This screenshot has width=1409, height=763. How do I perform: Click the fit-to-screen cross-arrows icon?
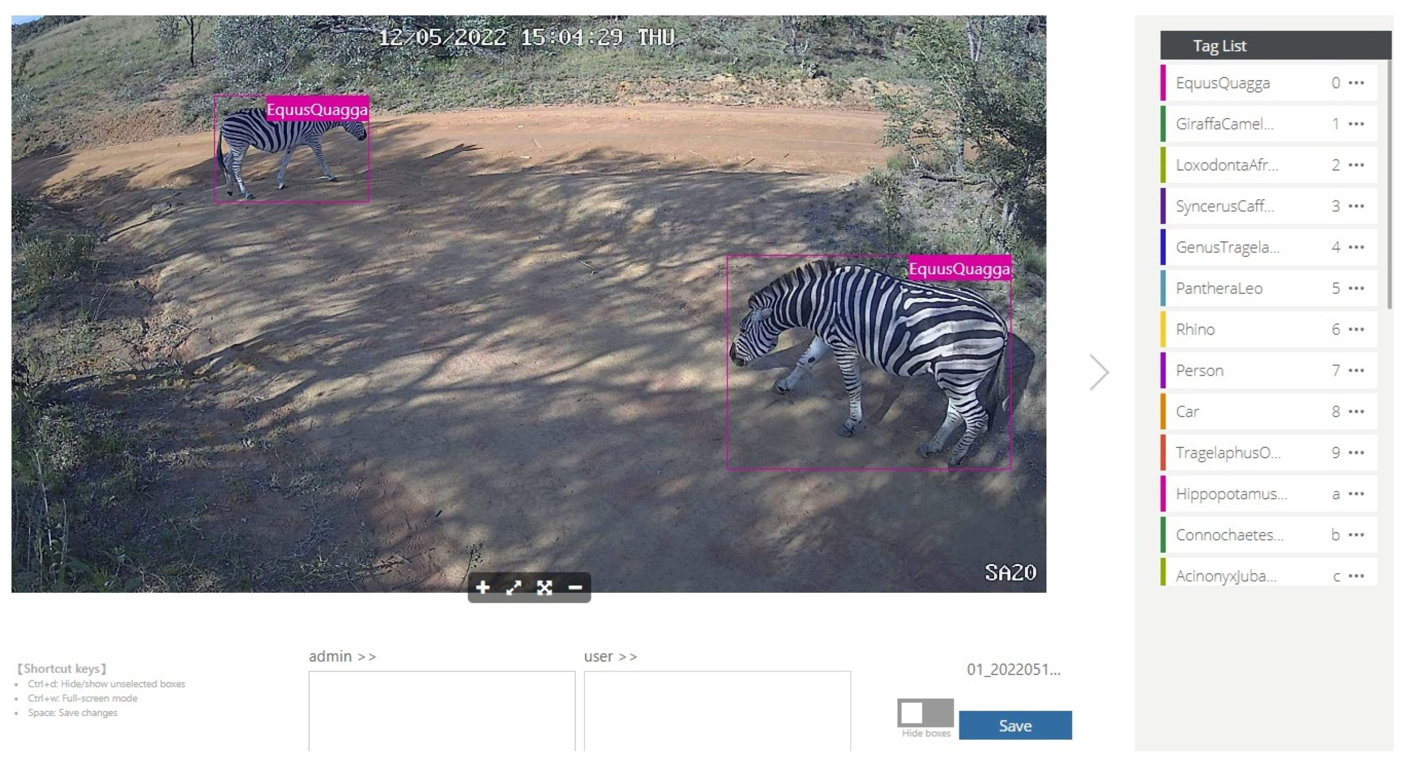(544, 588)
